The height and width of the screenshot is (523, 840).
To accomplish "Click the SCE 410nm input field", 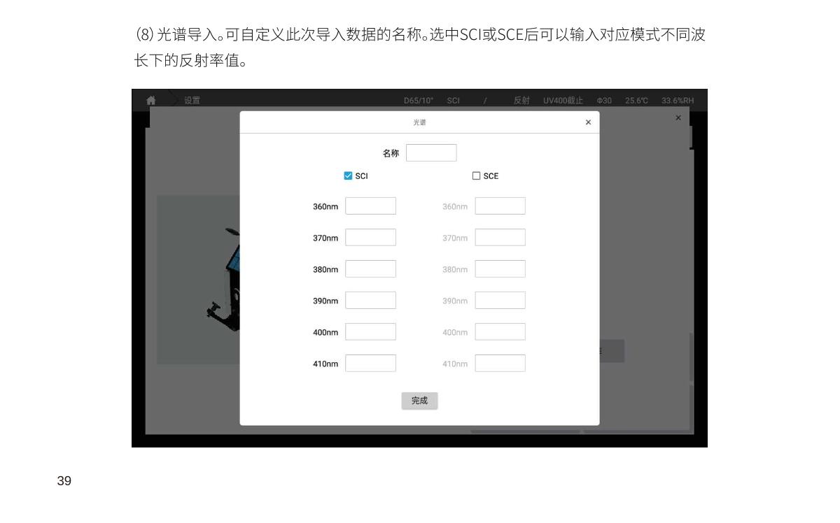I will click(500, 364).
